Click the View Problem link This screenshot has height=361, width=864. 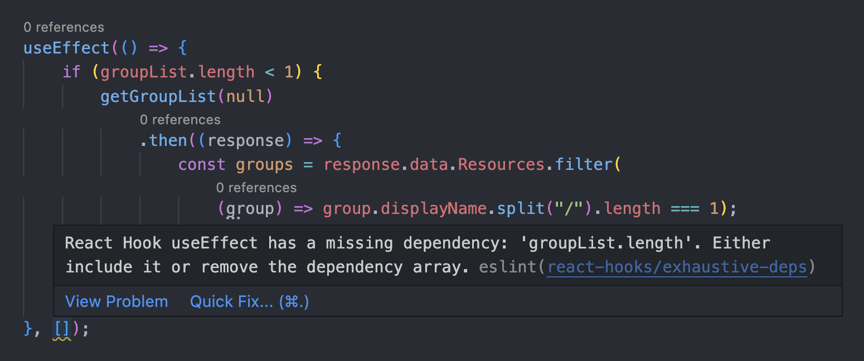pos(117,301)
